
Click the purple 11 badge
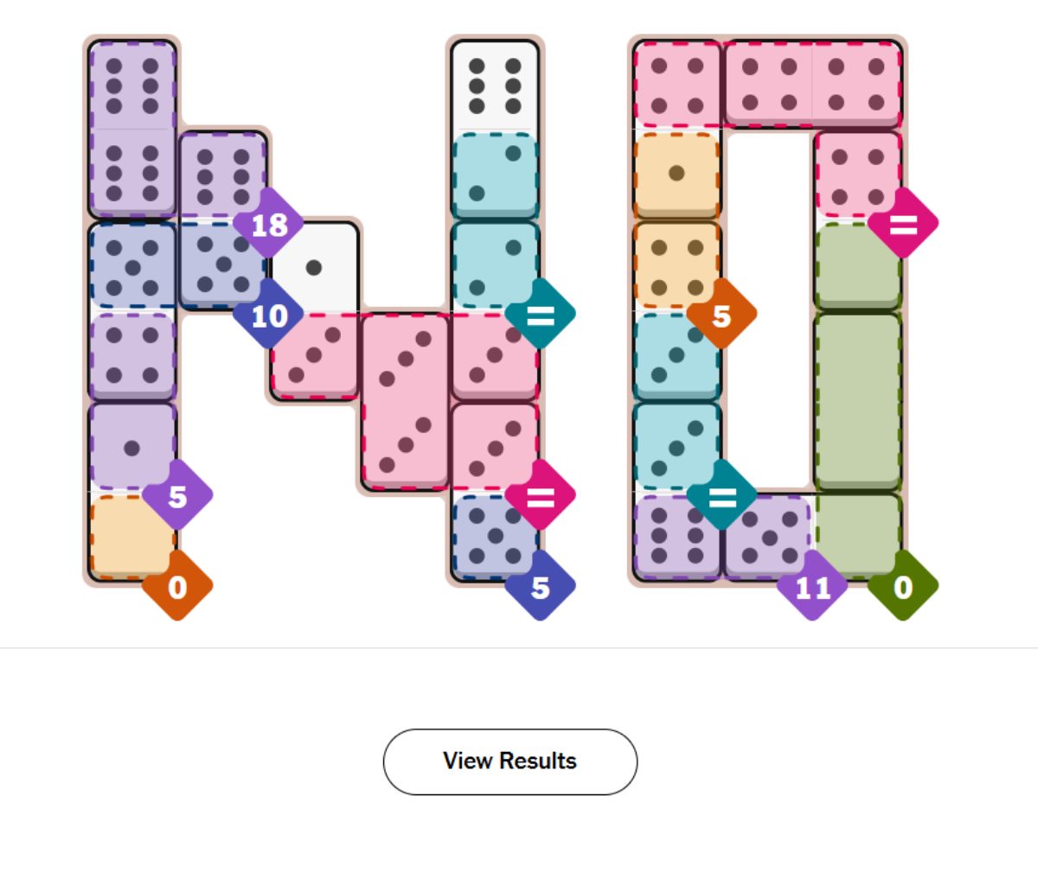(x=811, y=588)
